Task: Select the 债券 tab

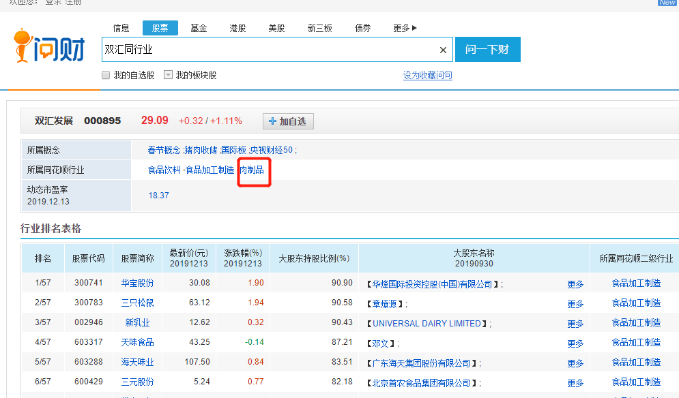Action: tap(363, 28)
